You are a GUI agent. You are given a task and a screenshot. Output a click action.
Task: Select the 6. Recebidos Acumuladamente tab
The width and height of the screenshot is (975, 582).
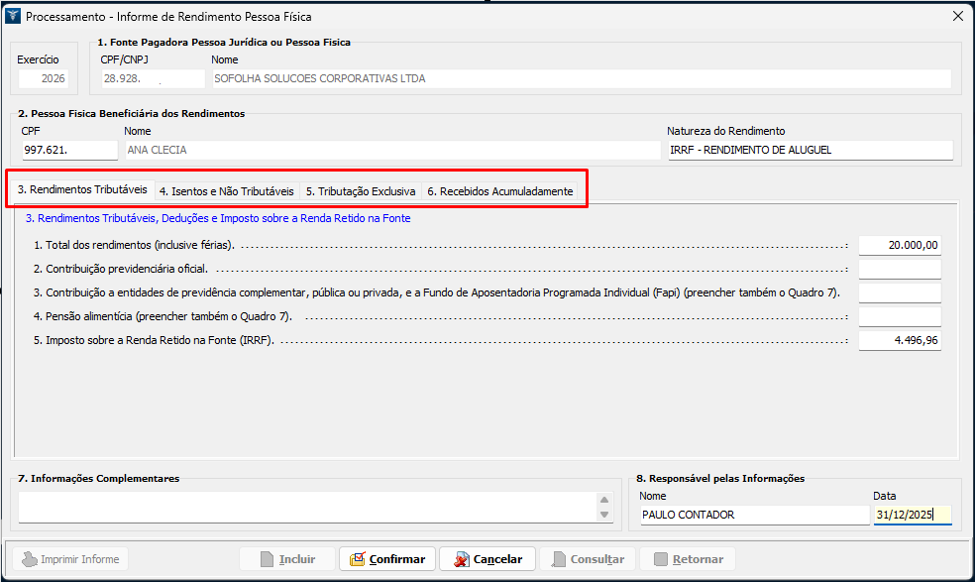point(499,190)
